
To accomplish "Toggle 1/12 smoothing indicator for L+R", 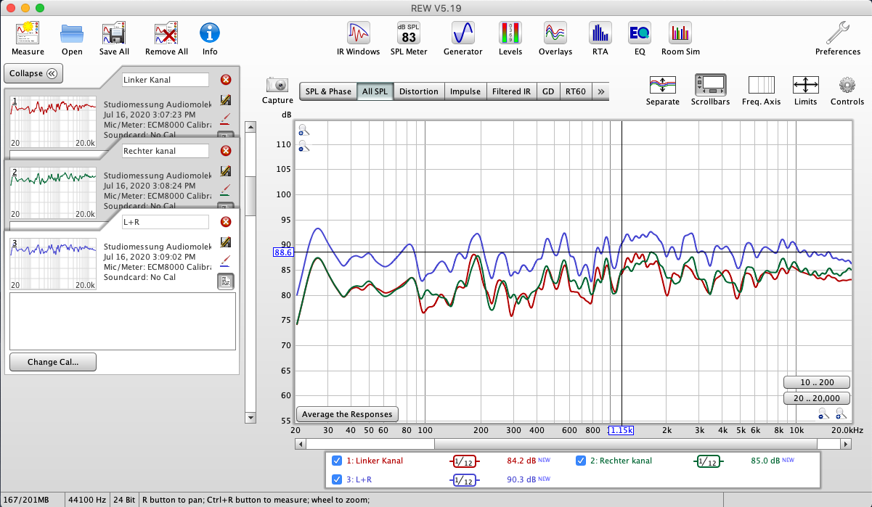I will [x=463, y=480].
